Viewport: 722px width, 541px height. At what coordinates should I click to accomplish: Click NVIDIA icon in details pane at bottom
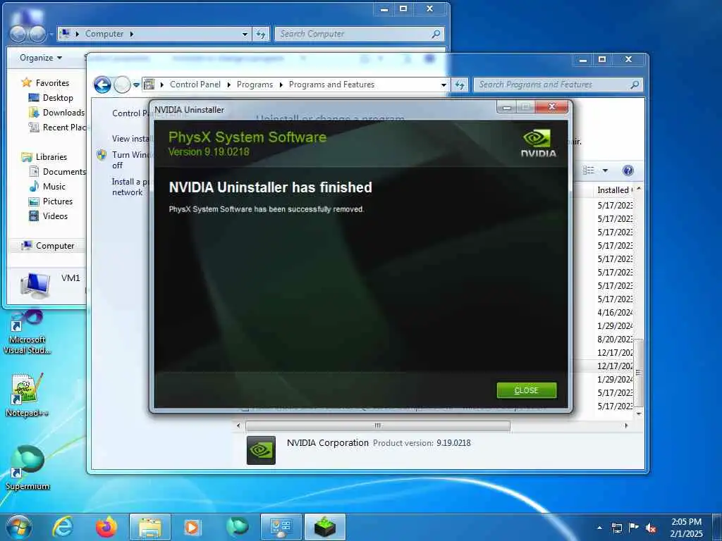pos(261,450)
